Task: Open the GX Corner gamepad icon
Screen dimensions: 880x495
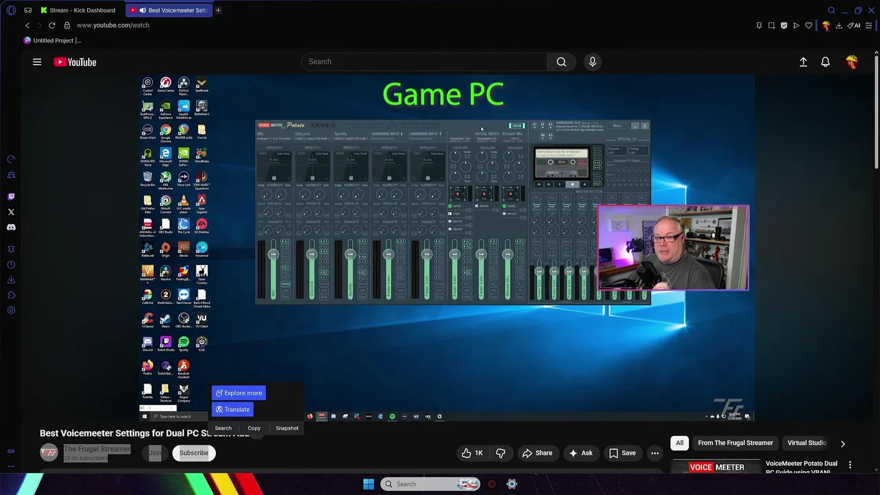Action: click(27, 10)
